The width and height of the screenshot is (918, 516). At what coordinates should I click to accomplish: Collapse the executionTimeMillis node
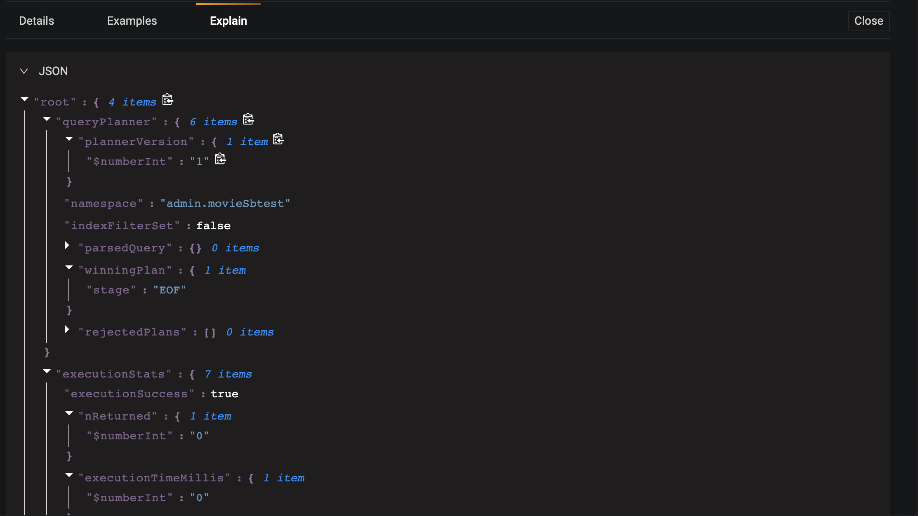coord(69,475)
